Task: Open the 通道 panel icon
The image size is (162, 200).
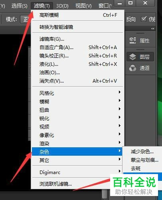Action: (x=140, y=68)
